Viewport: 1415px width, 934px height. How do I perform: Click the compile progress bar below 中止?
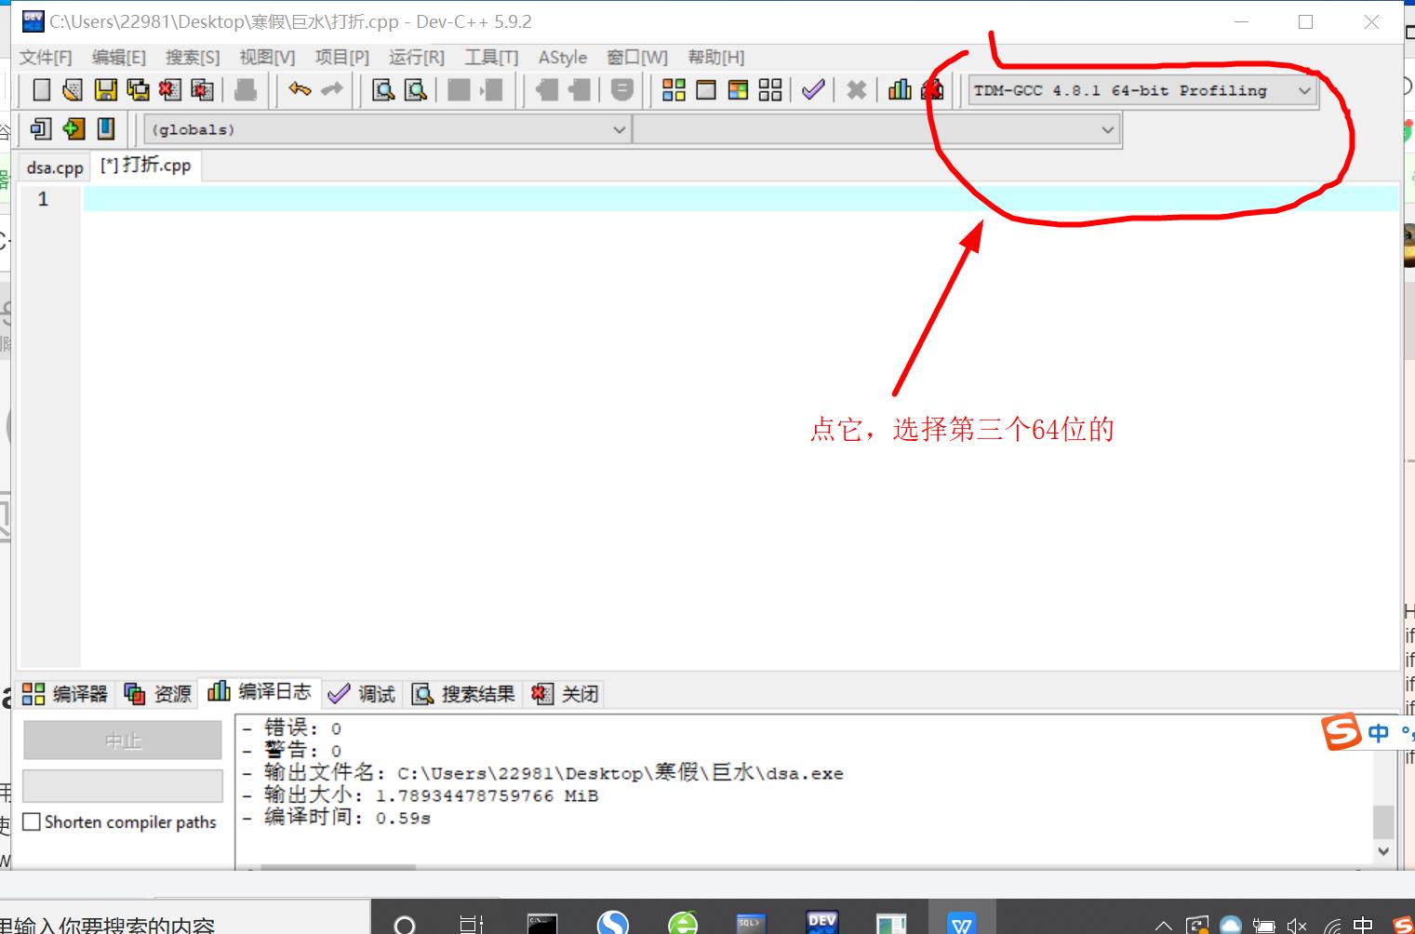122,786
